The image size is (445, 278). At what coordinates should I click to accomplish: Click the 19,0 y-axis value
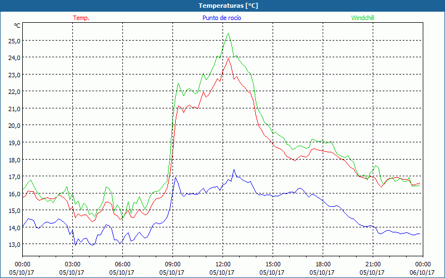click(14, 143)
